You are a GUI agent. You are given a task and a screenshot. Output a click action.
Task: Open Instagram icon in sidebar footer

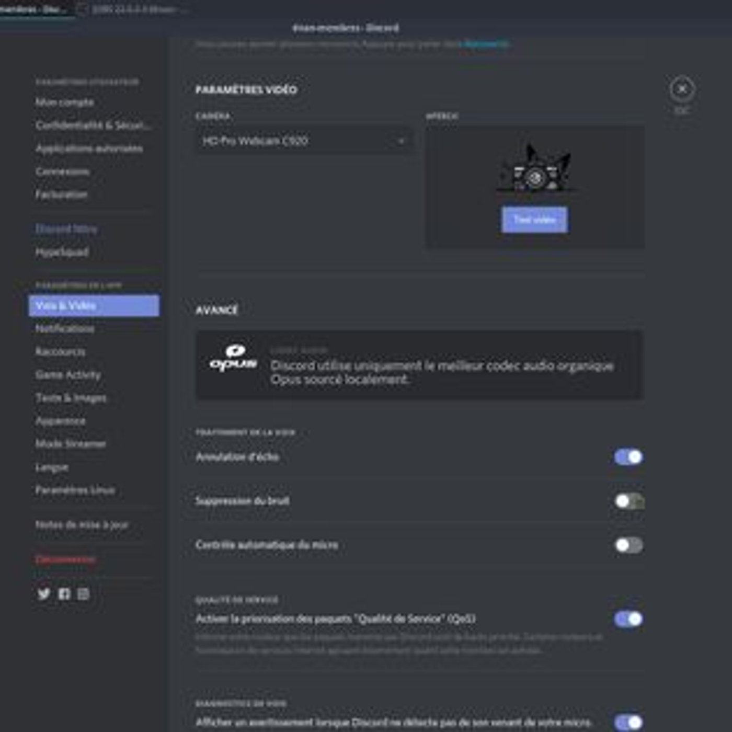83,594
